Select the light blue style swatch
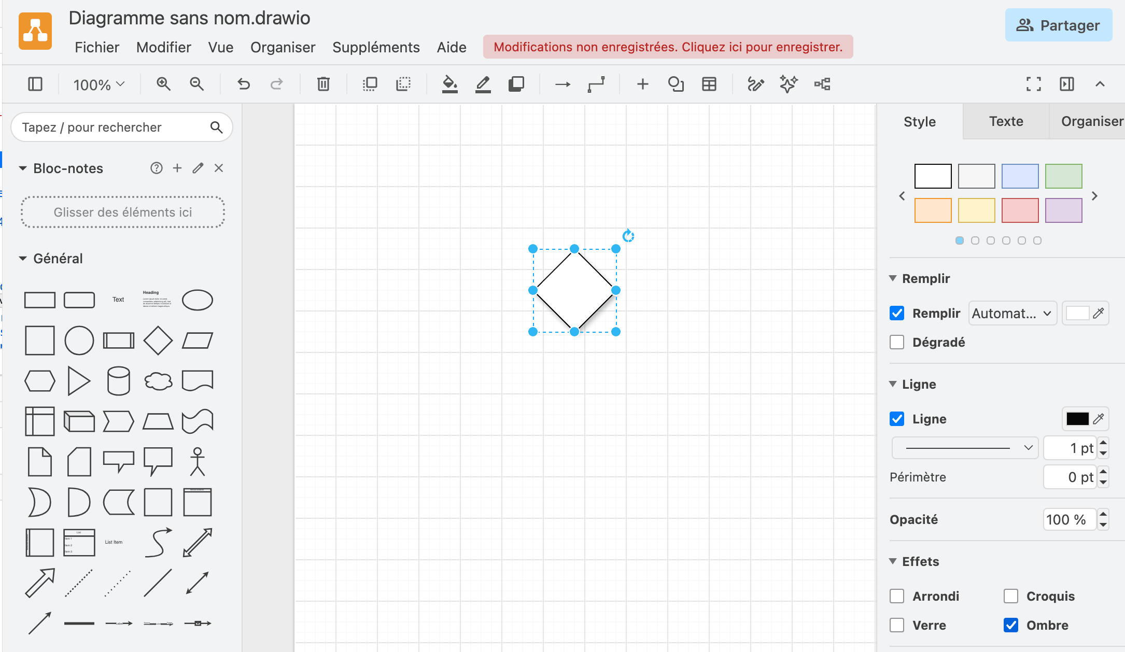This screenshot has width=1125, height=652. pos(1020,176)
